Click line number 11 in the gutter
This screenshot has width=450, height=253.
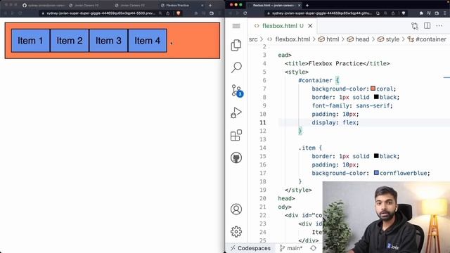click(263, 122)
